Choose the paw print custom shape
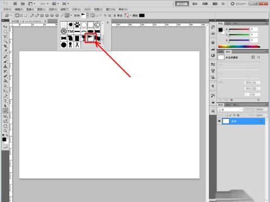Image resolution: width=270 pixels, height=202 pixels. (x=77, y=24)
